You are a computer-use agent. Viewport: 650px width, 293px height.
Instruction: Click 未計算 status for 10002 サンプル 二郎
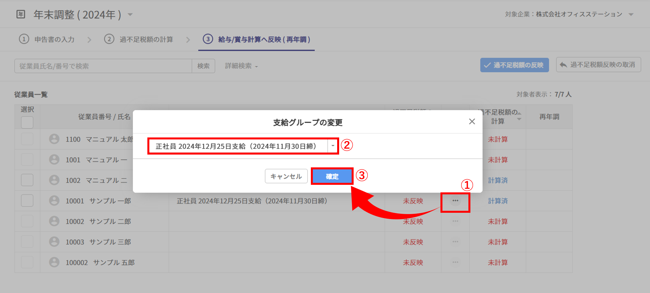[x=498, y=222]
